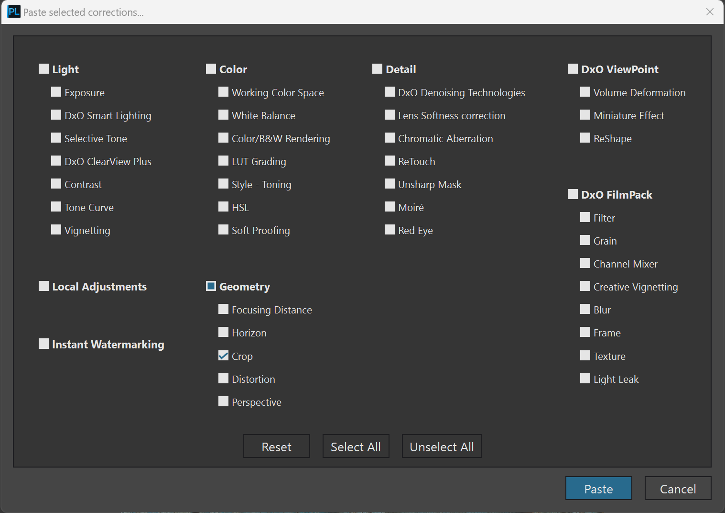Check the ReShape option

coord(585,138)
